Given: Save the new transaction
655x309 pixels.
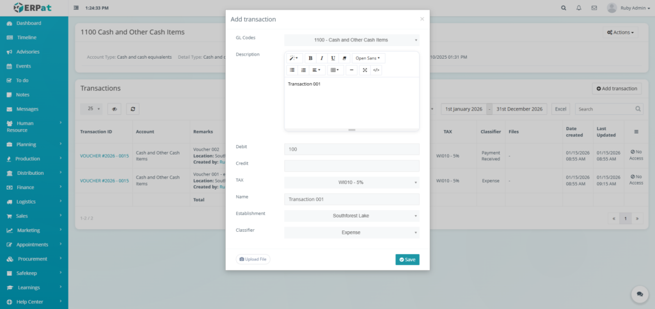Looking at the screenshot, I should pyautogui.click(x=407, y=259).
